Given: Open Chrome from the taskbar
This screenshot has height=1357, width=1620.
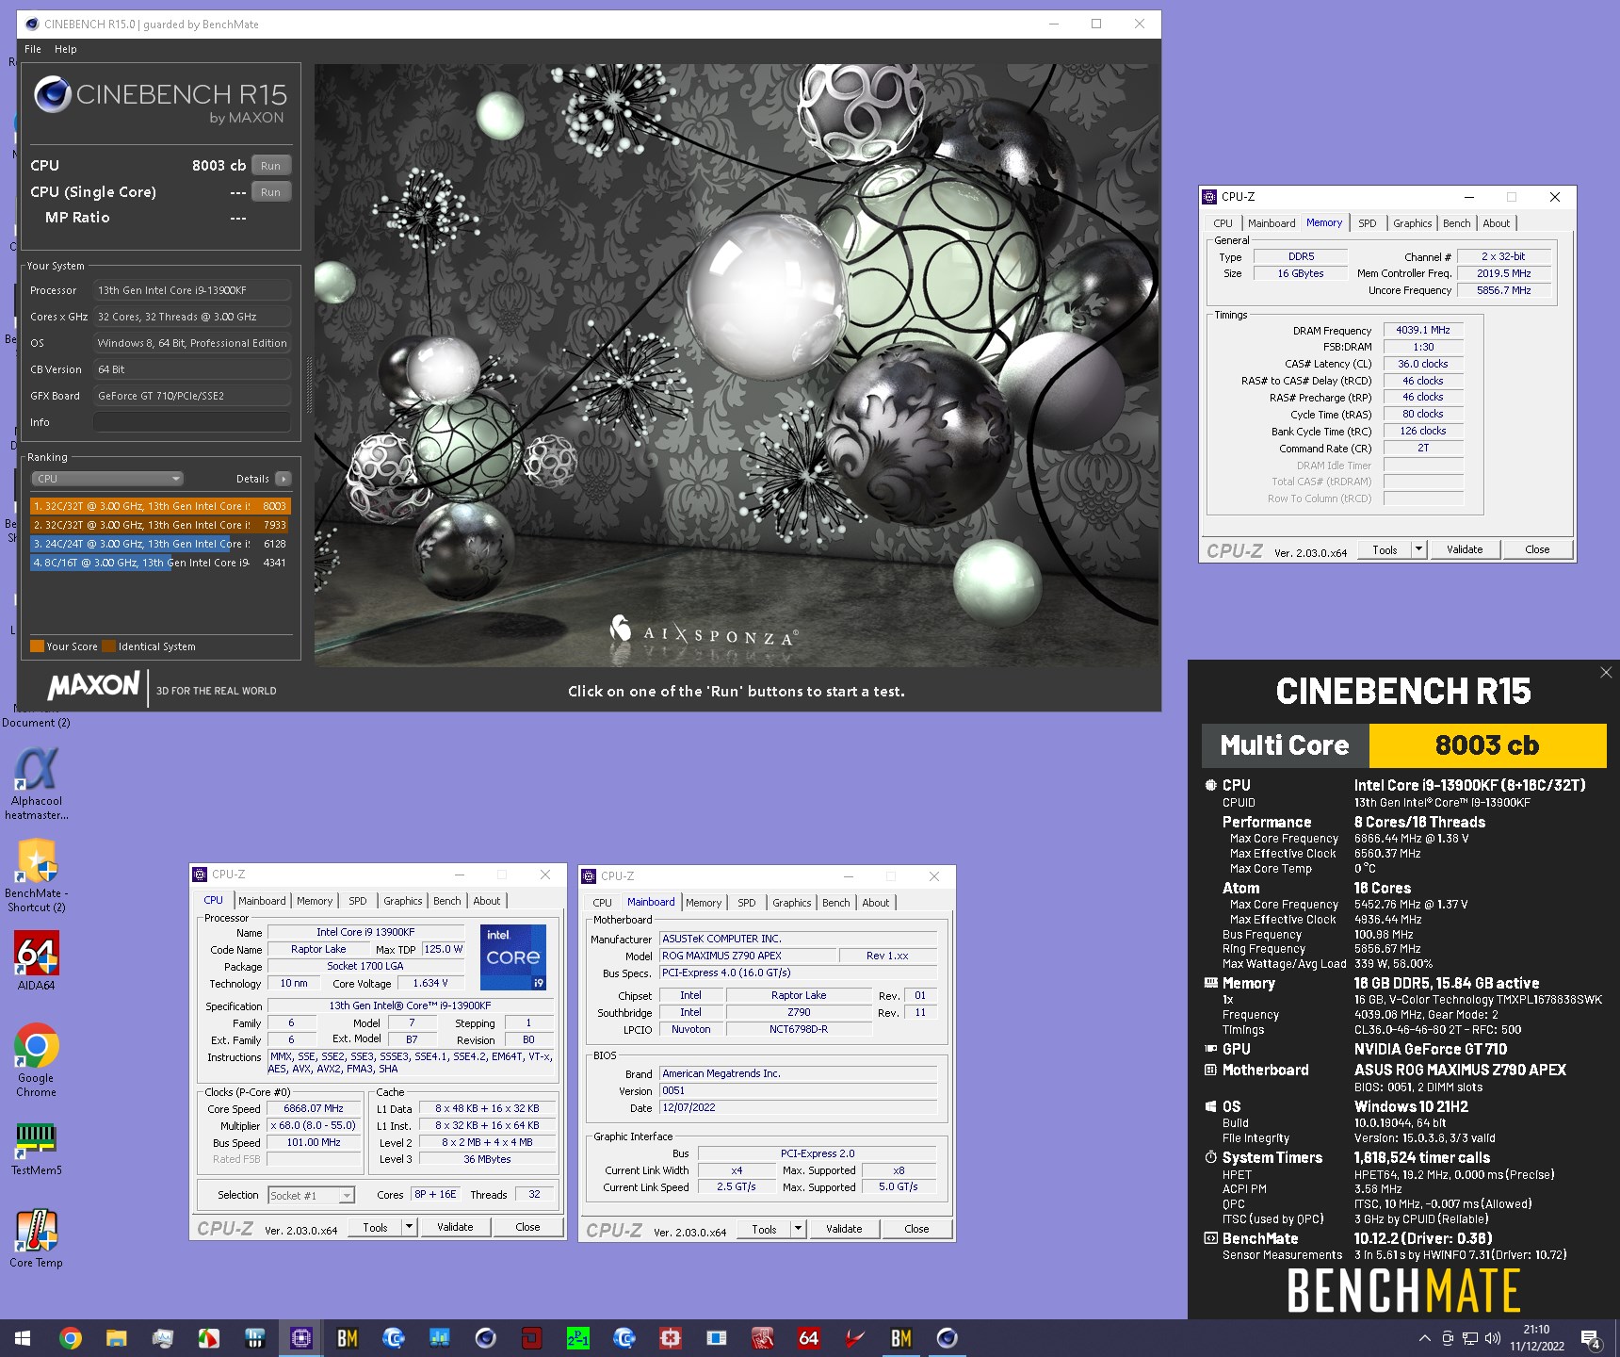Looking at the screenshot, I should point(70,1338).
